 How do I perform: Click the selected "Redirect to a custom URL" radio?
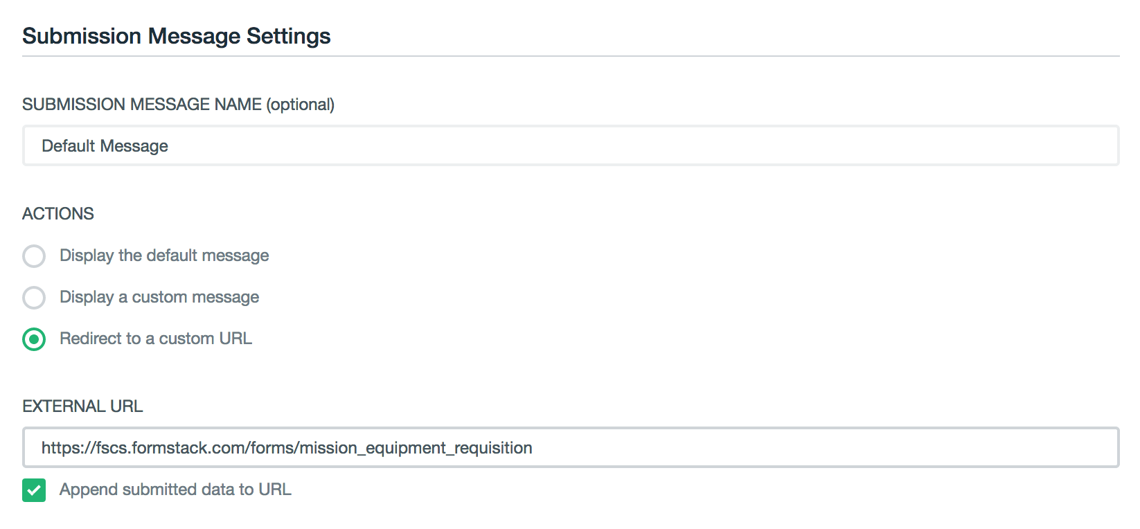(x=34, y=339)
